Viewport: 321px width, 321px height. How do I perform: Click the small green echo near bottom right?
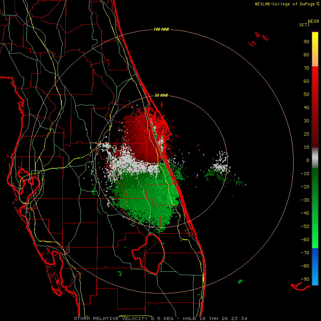click(x=240, y=281)
